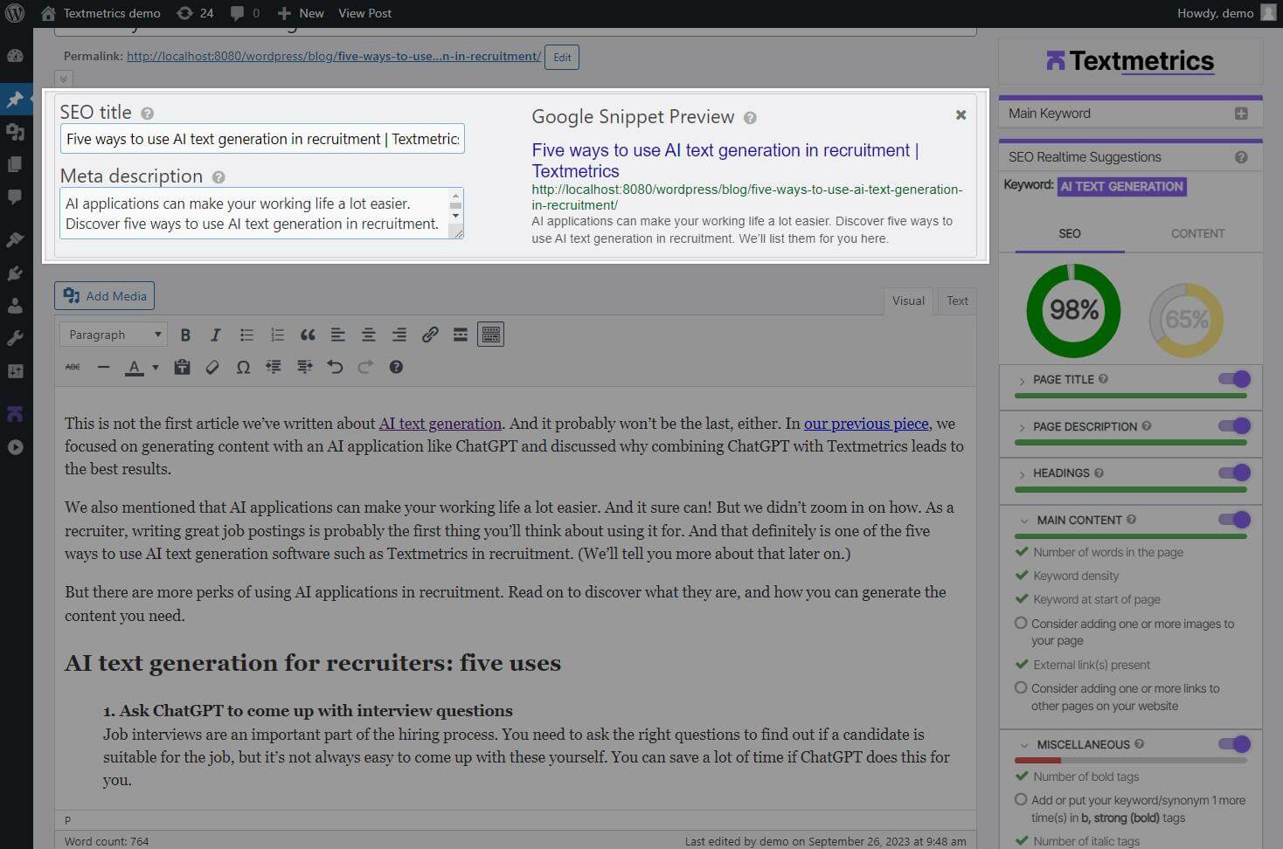Open the text color dropdown arrow

[x=156, y=367]
